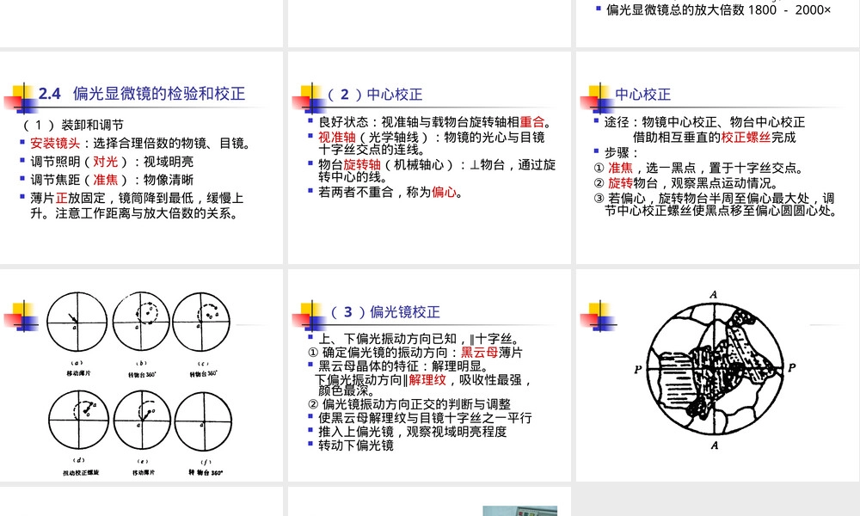Image resolution: width=860 pixels, height=516 pixels.
Task: Click the right-hand P label on the mineral diagram
Action: click(x=791, y=367)
